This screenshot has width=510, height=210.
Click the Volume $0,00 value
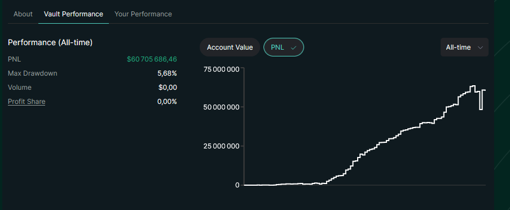[168, 88]
